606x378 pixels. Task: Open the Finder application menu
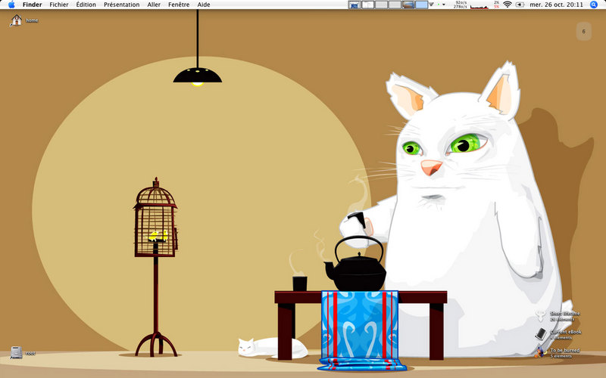click(x=32, y=5)
